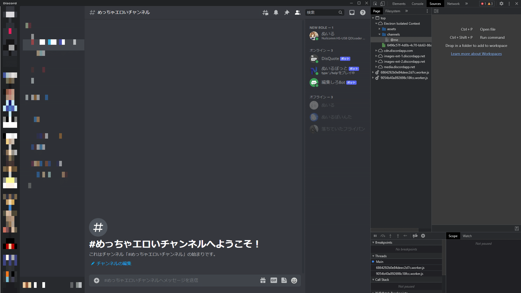This screenshot has height=293, width=521.
Task: Close the DevTools panel
Action: coord(517,4)
